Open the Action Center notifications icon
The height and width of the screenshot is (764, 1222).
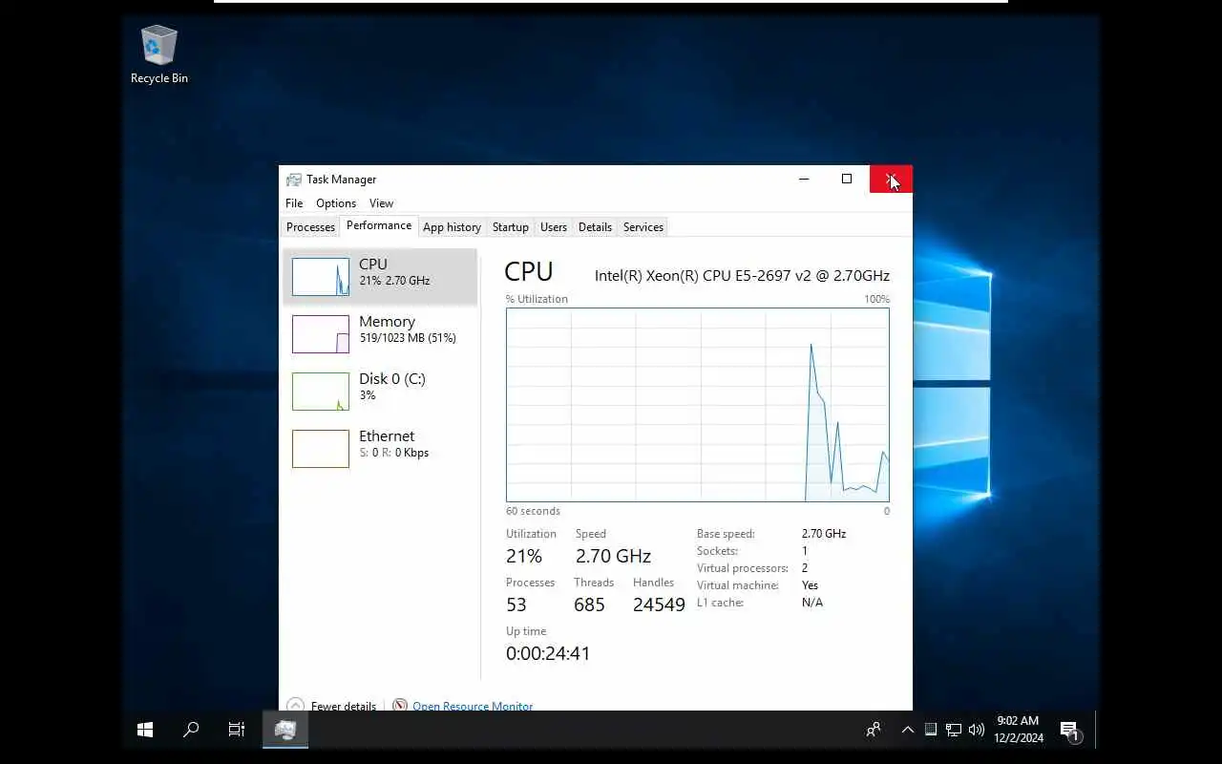(x=1069, y=731)
